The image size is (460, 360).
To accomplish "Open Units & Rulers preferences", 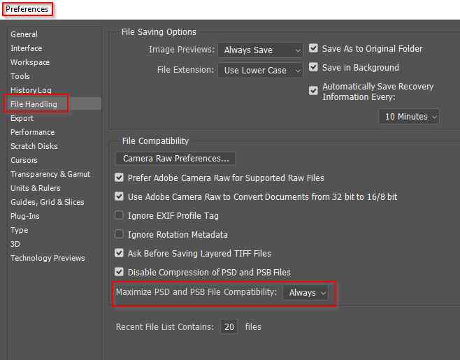I will (x=36, y=188).
